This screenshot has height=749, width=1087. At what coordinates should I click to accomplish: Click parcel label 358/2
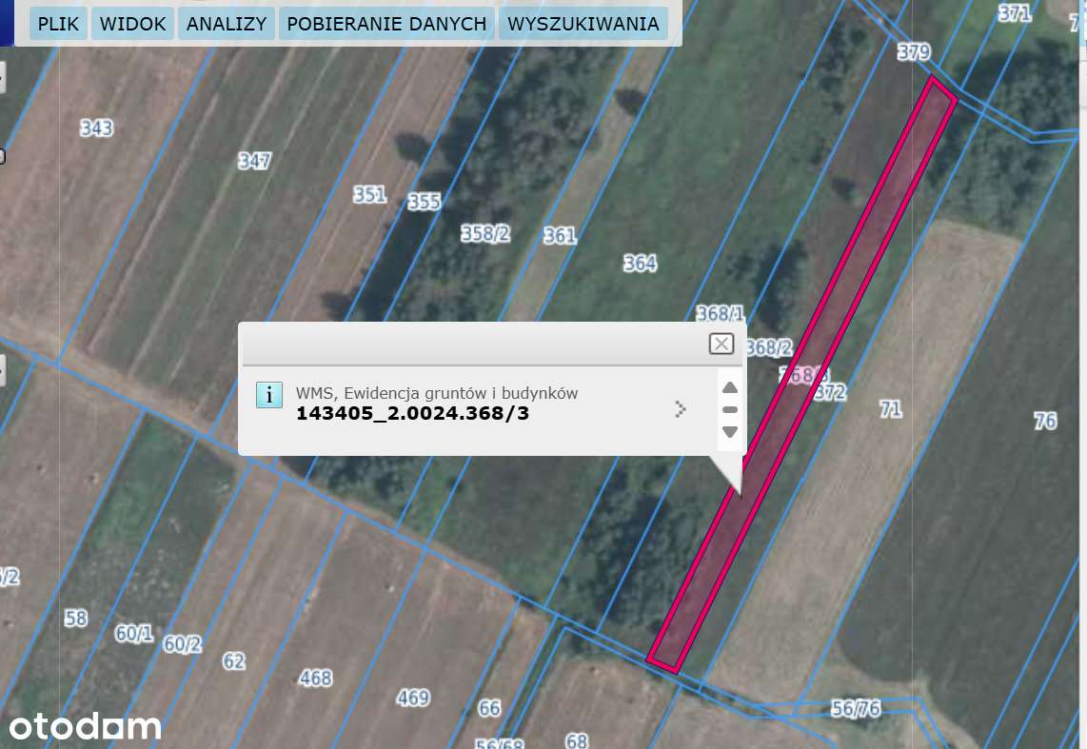485,233
